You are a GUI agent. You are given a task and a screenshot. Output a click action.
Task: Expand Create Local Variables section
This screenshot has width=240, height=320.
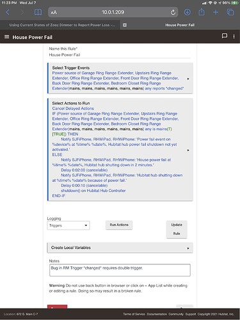tap(120, 248)
